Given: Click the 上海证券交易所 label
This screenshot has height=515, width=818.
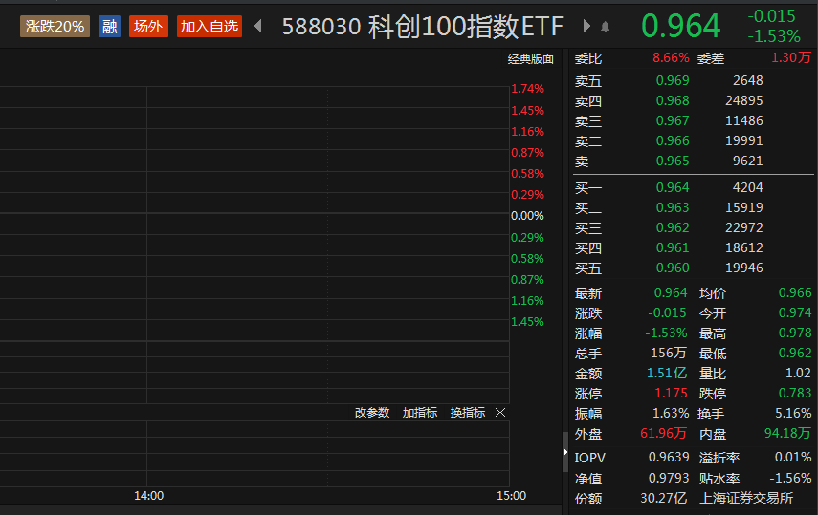Looking at the screenshot, I should coord(746,498).
